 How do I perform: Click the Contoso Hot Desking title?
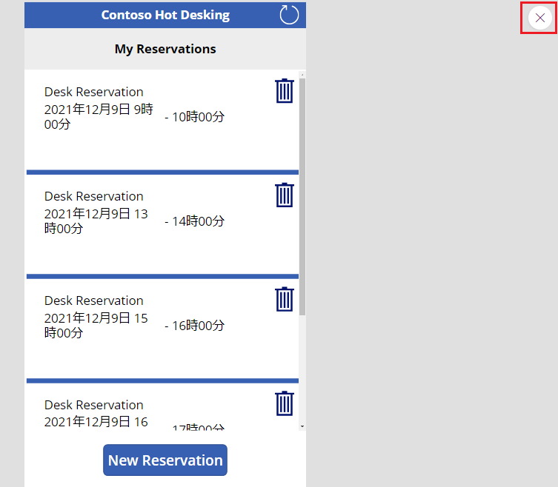tap(165, 15)
